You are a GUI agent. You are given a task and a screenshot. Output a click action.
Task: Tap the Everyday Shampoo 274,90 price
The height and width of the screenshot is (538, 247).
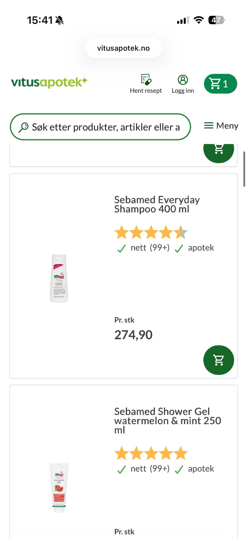pyautogui.click(x=133, y=335)
